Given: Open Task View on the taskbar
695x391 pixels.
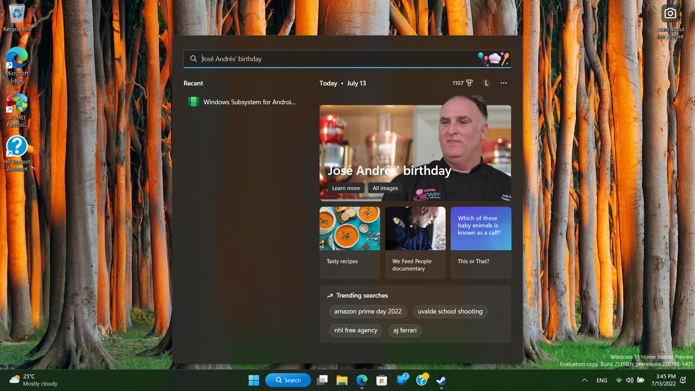Looking at the screenshot, I should (322, 380).
